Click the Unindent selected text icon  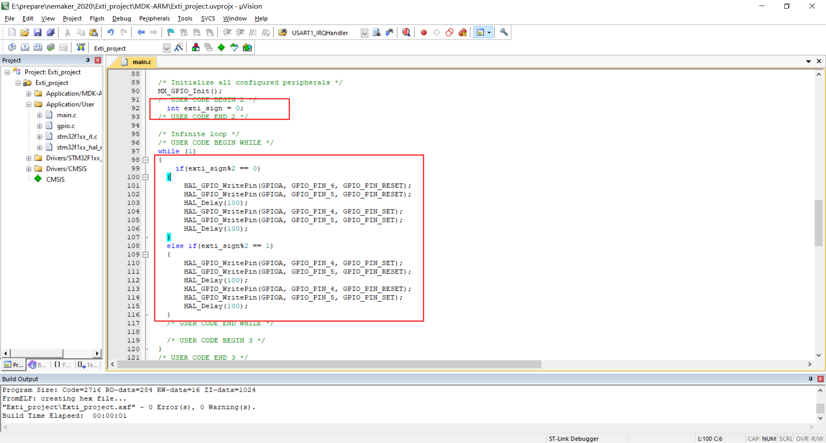point(240,32)
